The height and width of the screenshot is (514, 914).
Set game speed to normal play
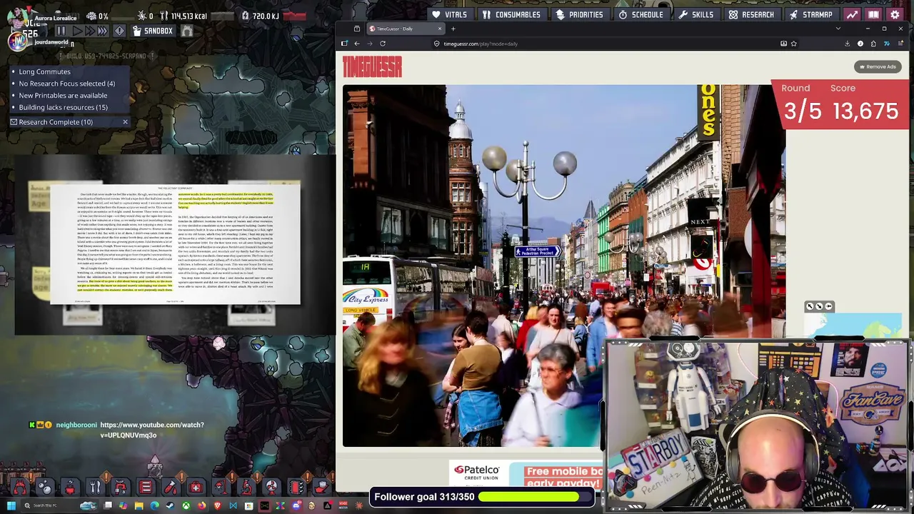tap(77, 31)
